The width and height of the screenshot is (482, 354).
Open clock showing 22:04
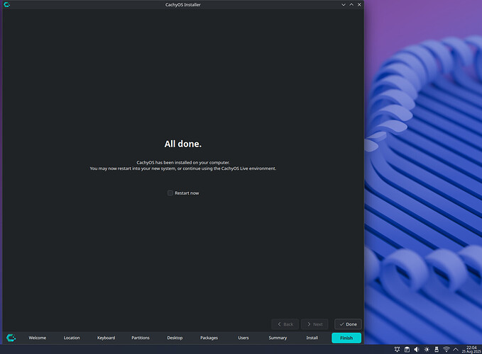point(471,350)
